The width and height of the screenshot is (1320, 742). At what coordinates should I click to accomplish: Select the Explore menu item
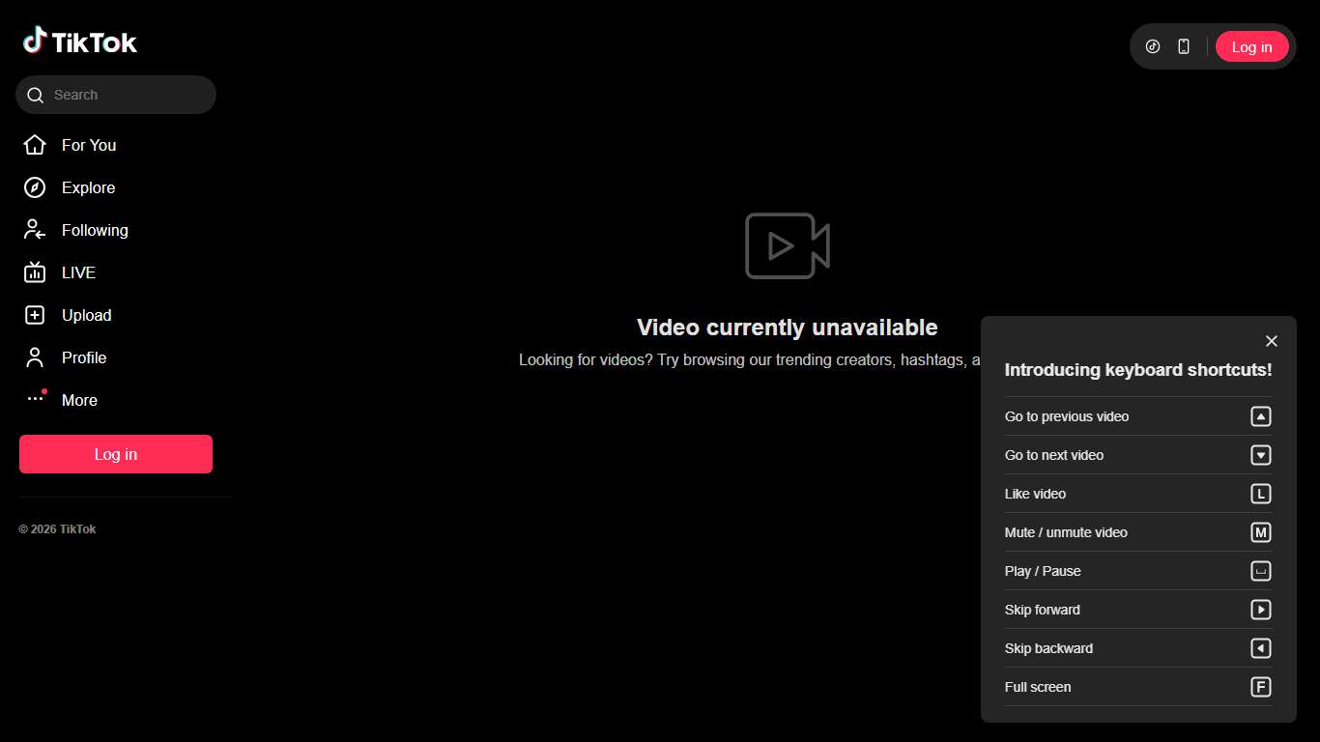tap(88, 187)
